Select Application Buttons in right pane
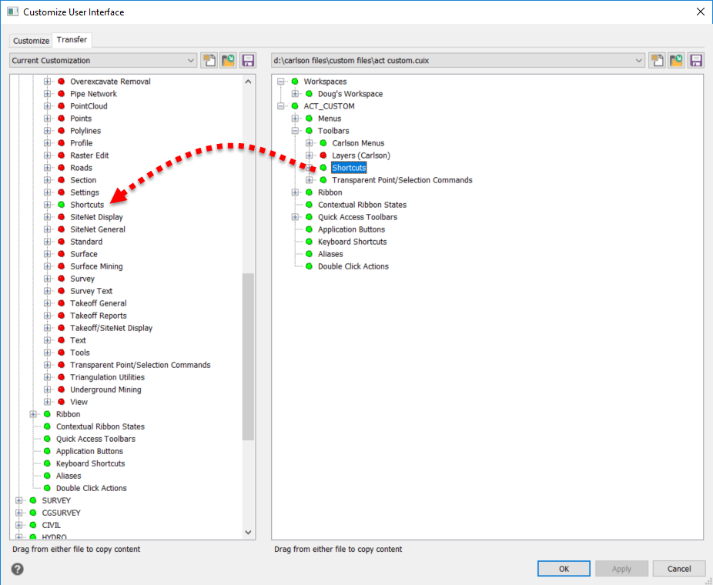The width and height of the screenshot is (713, 585). coord(351,229)
